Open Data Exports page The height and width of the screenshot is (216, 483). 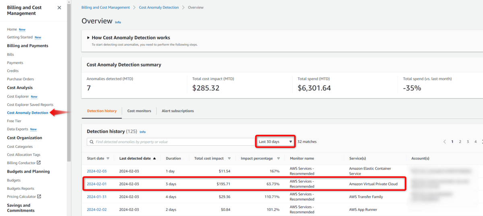point(17,129)
